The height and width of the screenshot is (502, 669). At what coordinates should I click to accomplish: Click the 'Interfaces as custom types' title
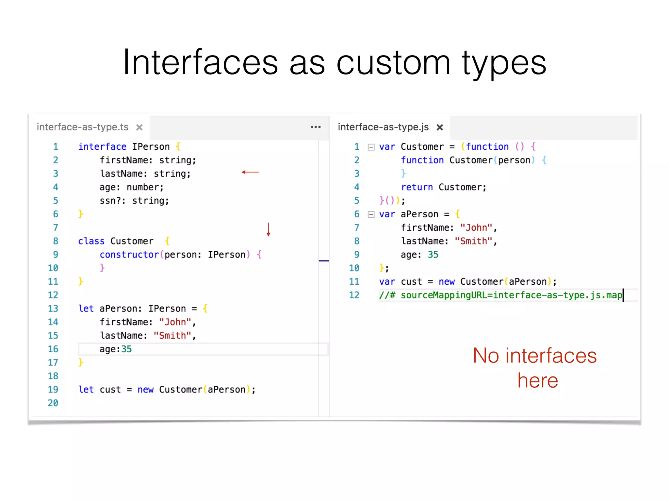click(x=334, y=62)
